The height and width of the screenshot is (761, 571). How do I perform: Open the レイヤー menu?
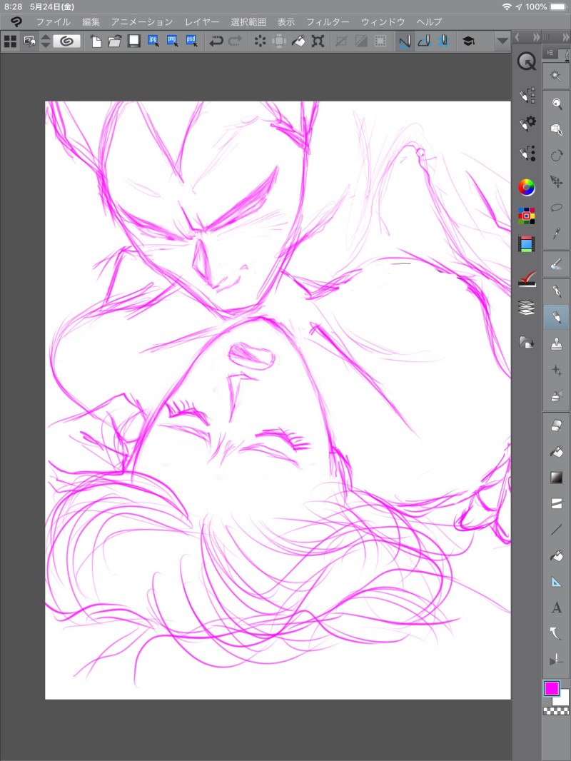tap(202, 22)
